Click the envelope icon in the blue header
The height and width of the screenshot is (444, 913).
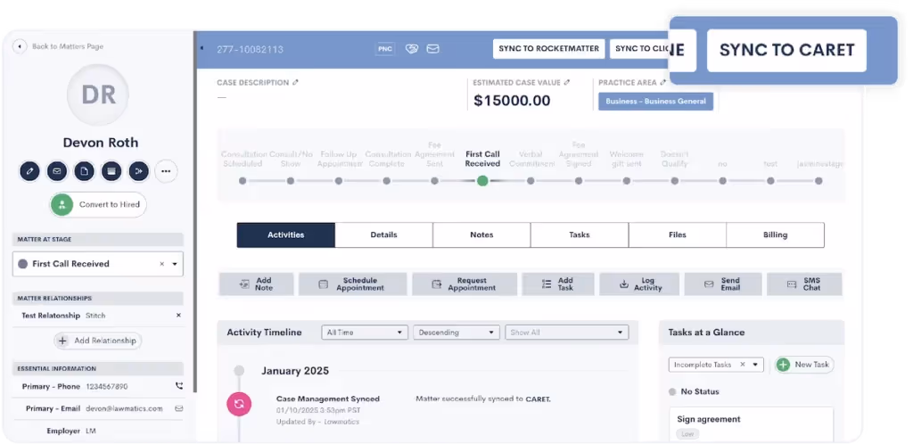(x=432, y=49)
